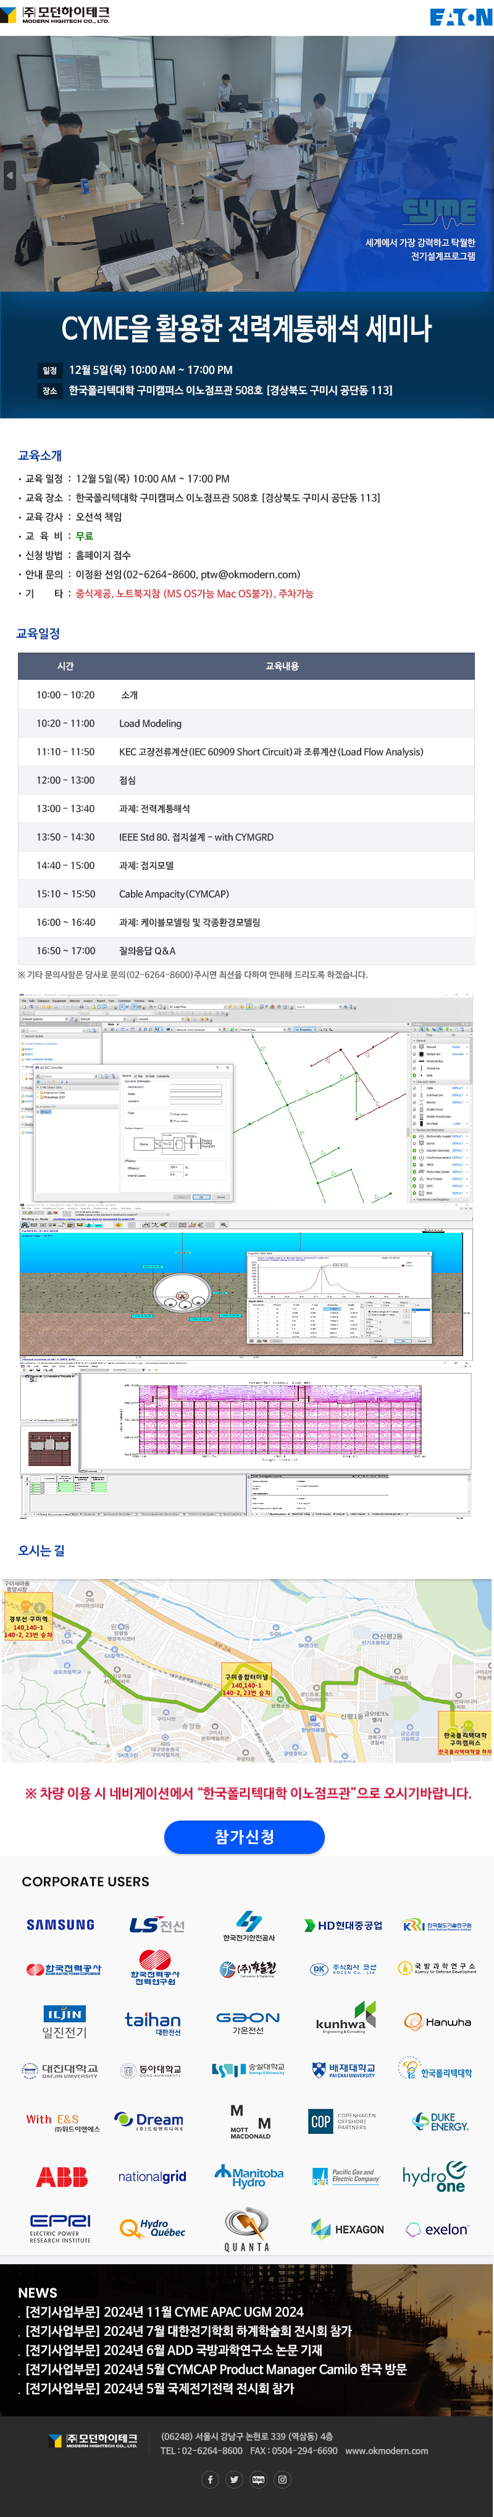Click the schedule row 'Cable Ampacity(CYMCAP)'
This screenshot has height=2517, width=494.
pos(246,893)
